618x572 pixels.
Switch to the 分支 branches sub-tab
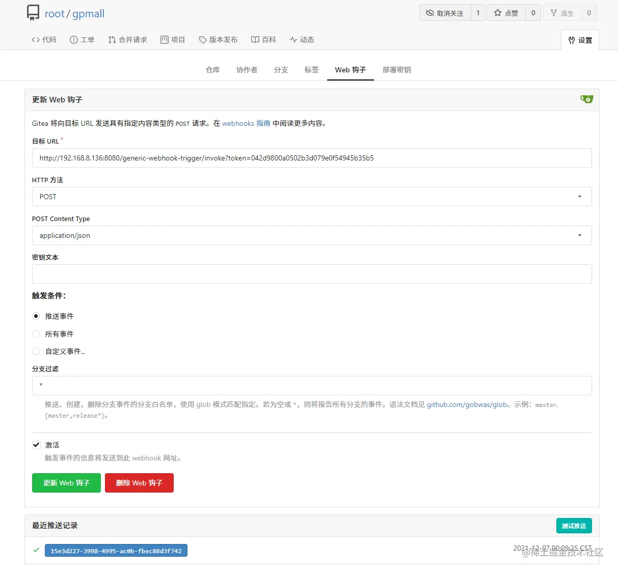(x=281, y=70)
